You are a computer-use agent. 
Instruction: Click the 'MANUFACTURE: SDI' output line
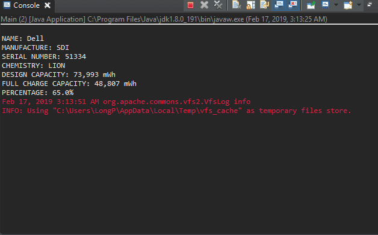point(36,47)
